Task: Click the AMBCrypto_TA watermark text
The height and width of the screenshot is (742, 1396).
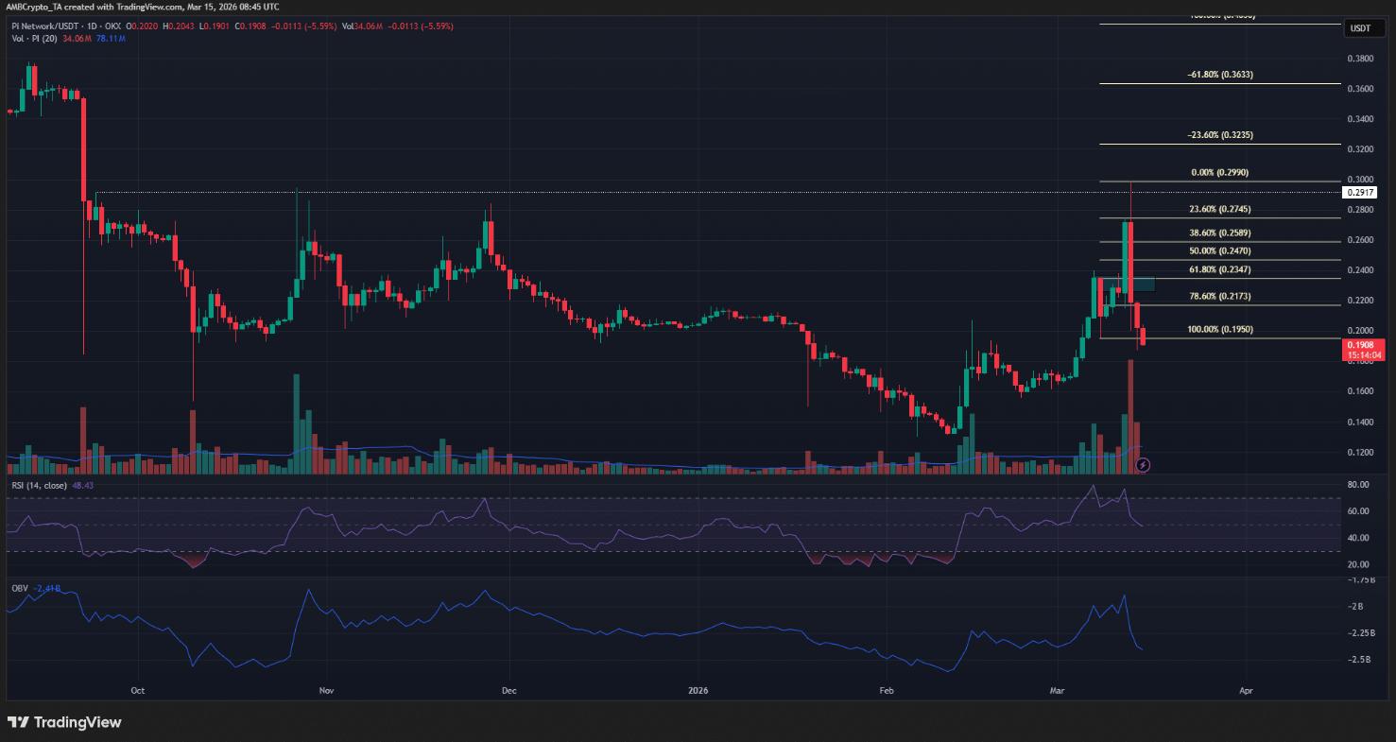Action: pyautogui.click(x=36, y=6)
